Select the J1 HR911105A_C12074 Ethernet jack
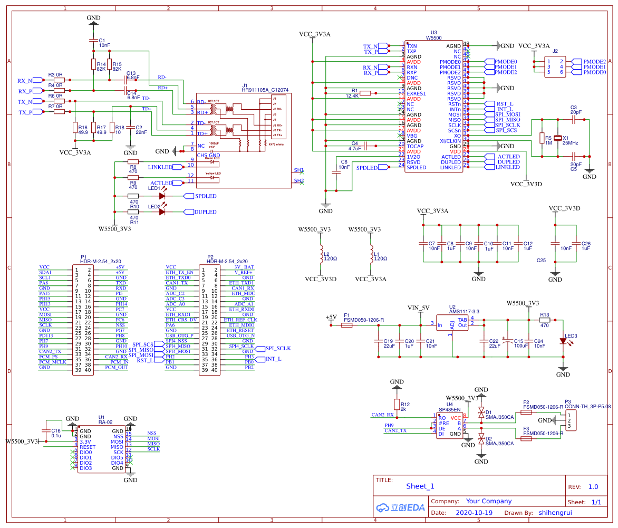Viewport: 618px width, 528px height. tap(244, 141)
